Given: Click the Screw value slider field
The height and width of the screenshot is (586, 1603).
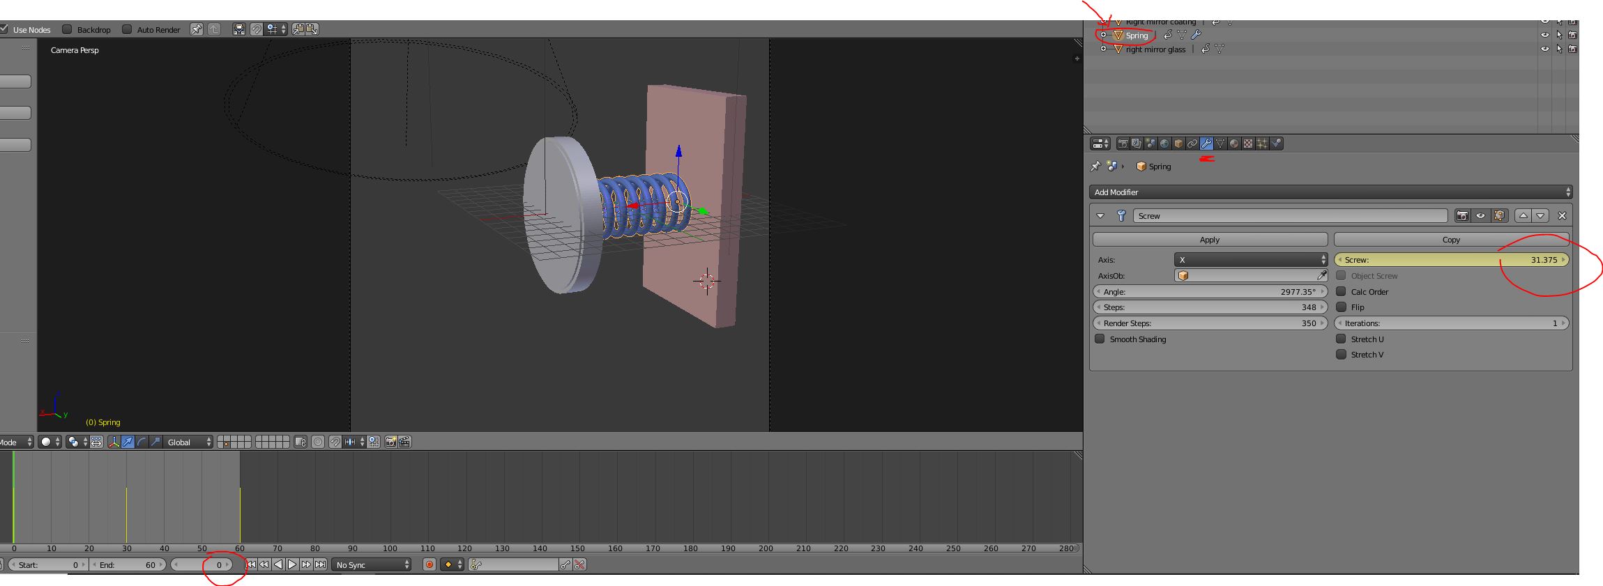Looking at the screenshot, I should pos(1451,260).
